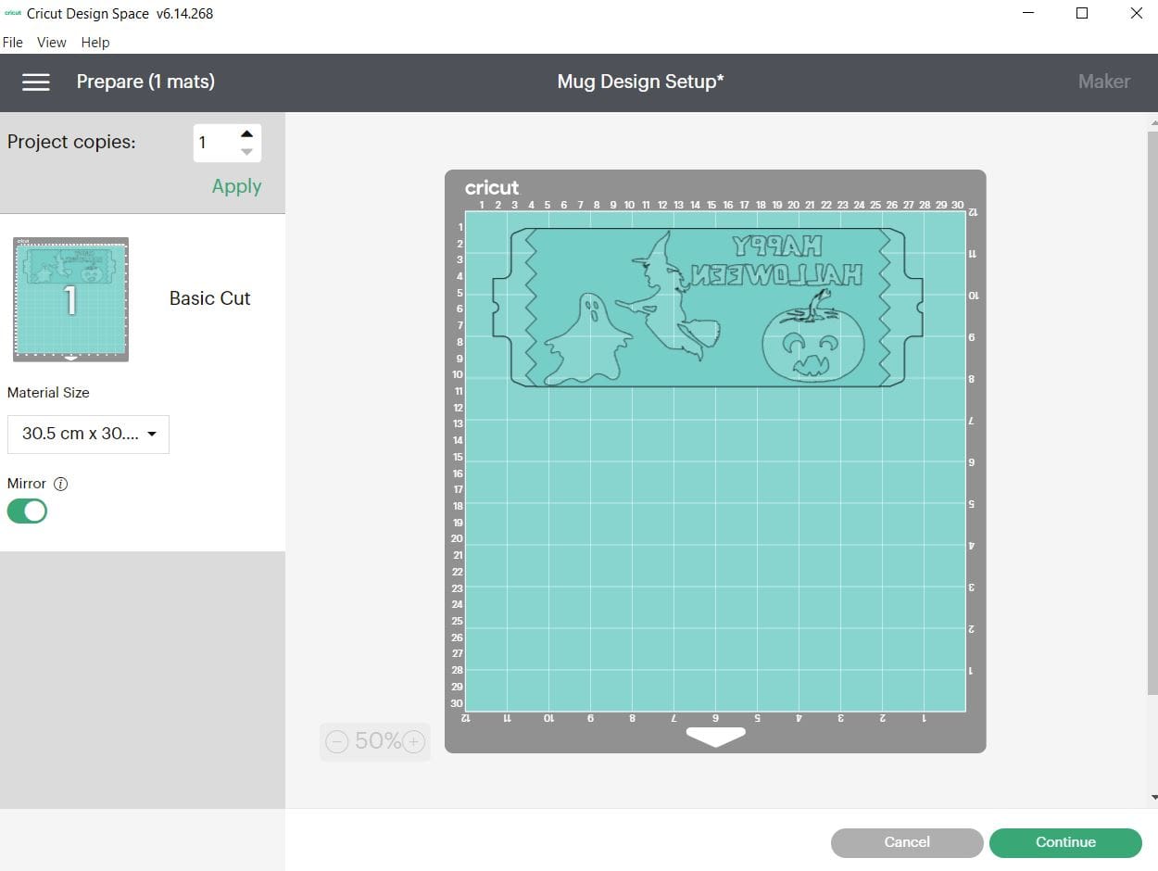Screen dimensions: 1158x871
Task: Select the pumpkin design on the mat
Action: pyautogui.click(x=812, y=337)
